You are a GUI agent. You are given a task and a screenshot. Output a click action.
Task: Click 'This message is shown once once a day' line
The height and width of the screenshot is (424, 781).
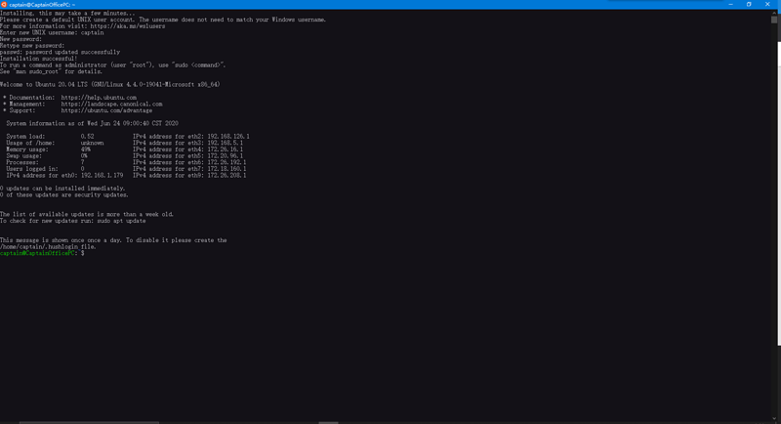113,240
